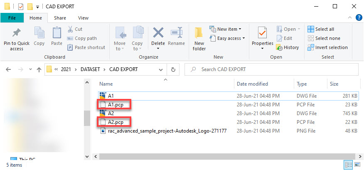The width and height of the screenshot is (364, 170).
Task: Click the Search CAD EXPORT box
Action: point(271,69)
